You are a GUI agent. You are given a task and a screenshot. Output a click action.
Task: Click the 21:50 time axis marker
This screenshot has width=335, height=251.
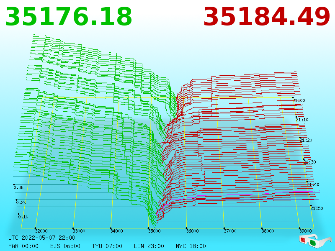(x=317, y=208)
